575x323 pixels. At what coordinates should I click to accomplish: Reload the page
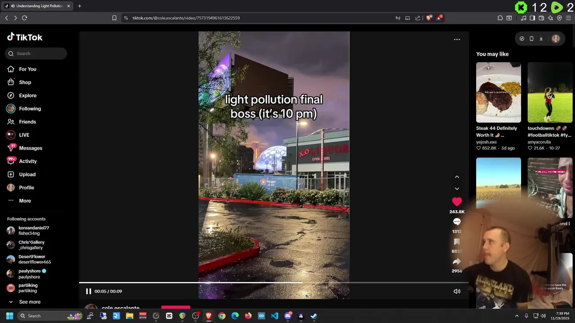click(24, 18)
